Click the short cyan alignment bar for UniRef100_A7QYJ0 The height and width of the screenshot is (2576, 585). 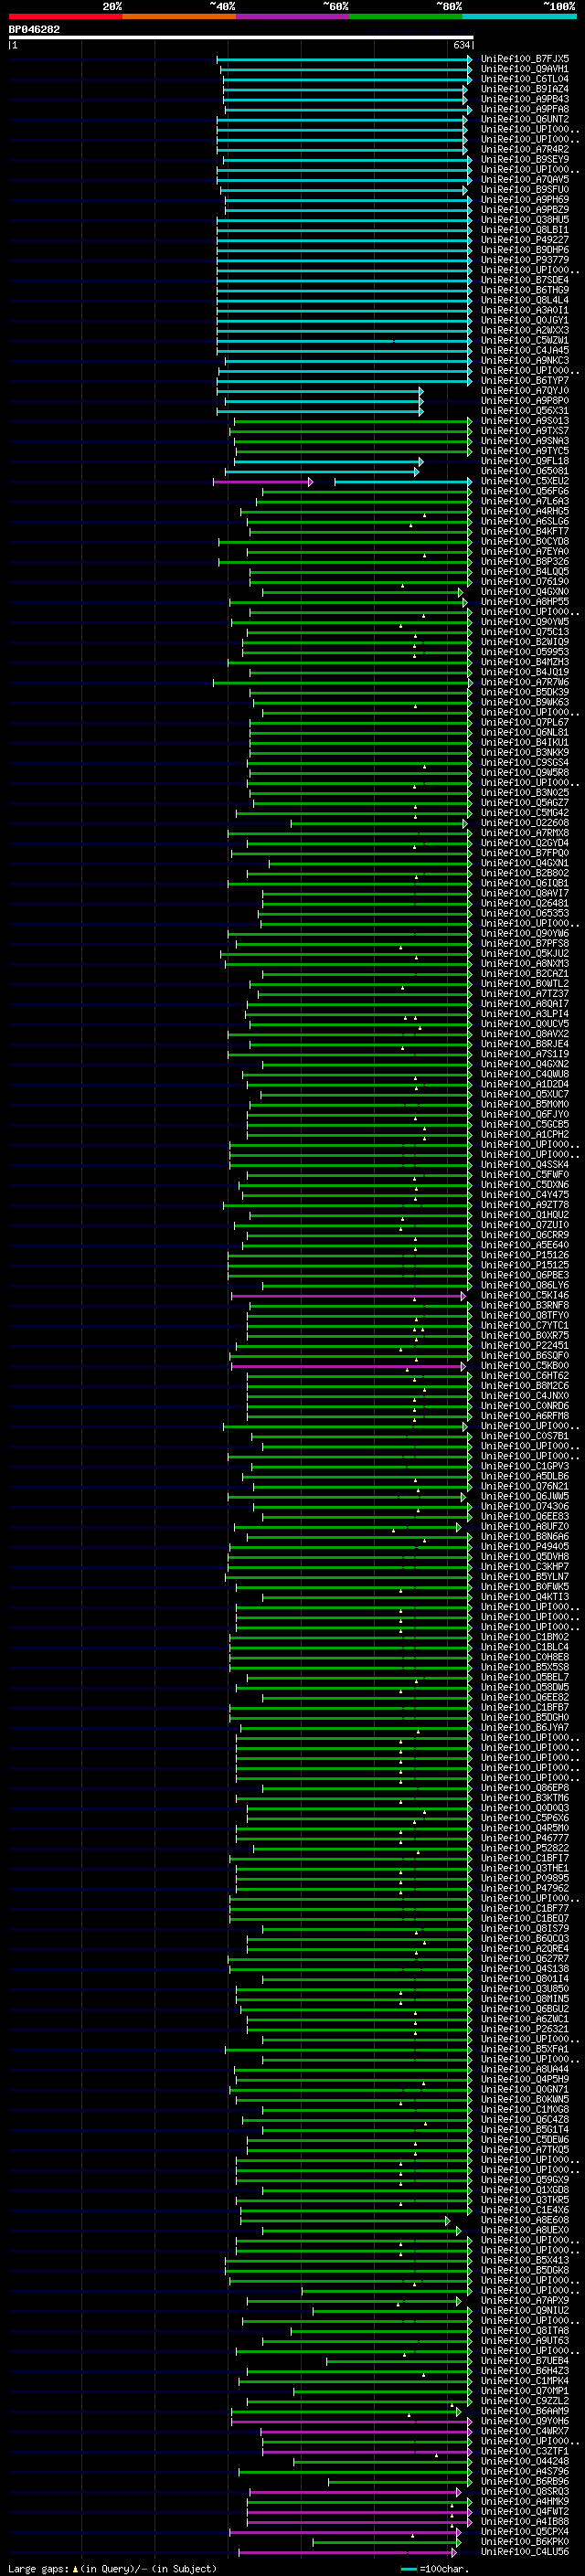(320, 391)
